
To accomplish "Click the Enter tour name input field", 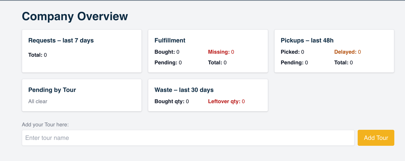I will point(188,138).
